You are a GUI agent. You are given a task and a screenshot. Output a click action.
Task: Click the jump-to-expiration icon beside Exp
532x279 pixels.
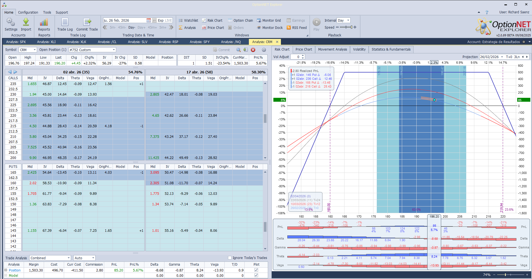click(x=154, y=20)
